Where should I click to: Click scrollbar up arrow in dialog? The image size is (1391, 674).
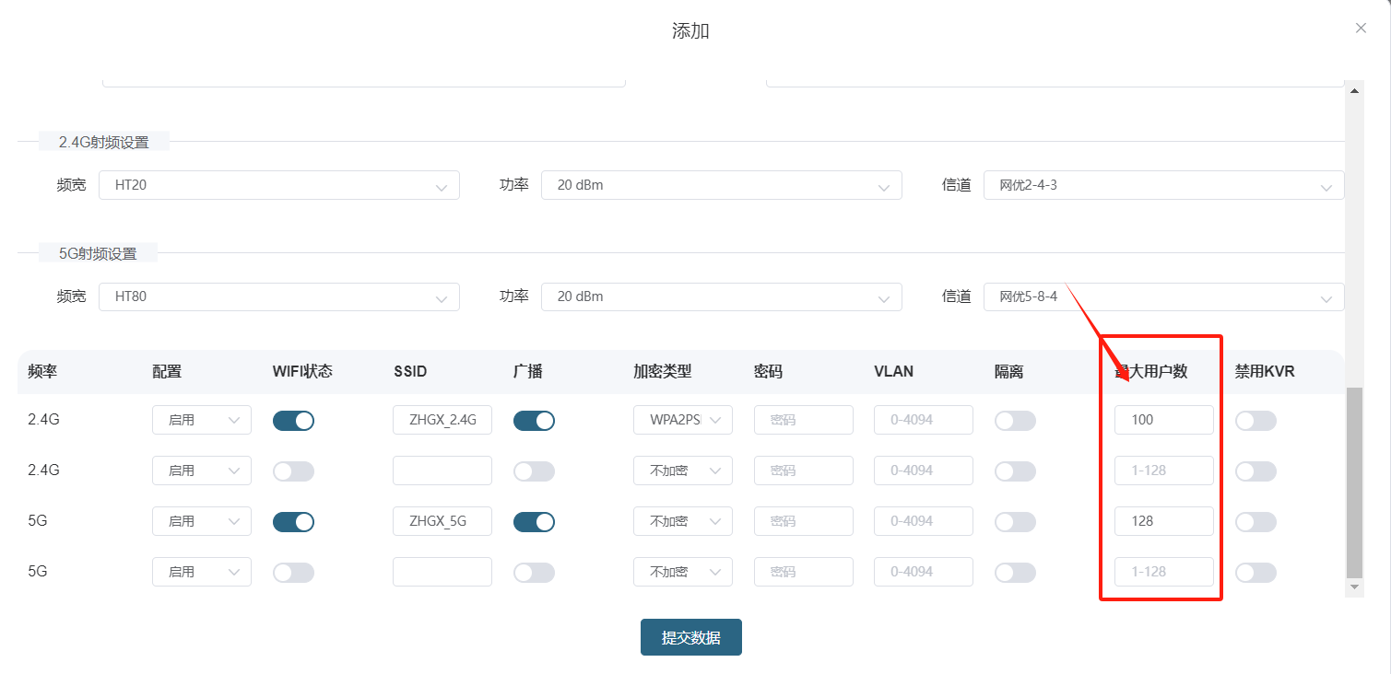[1354, 90]
